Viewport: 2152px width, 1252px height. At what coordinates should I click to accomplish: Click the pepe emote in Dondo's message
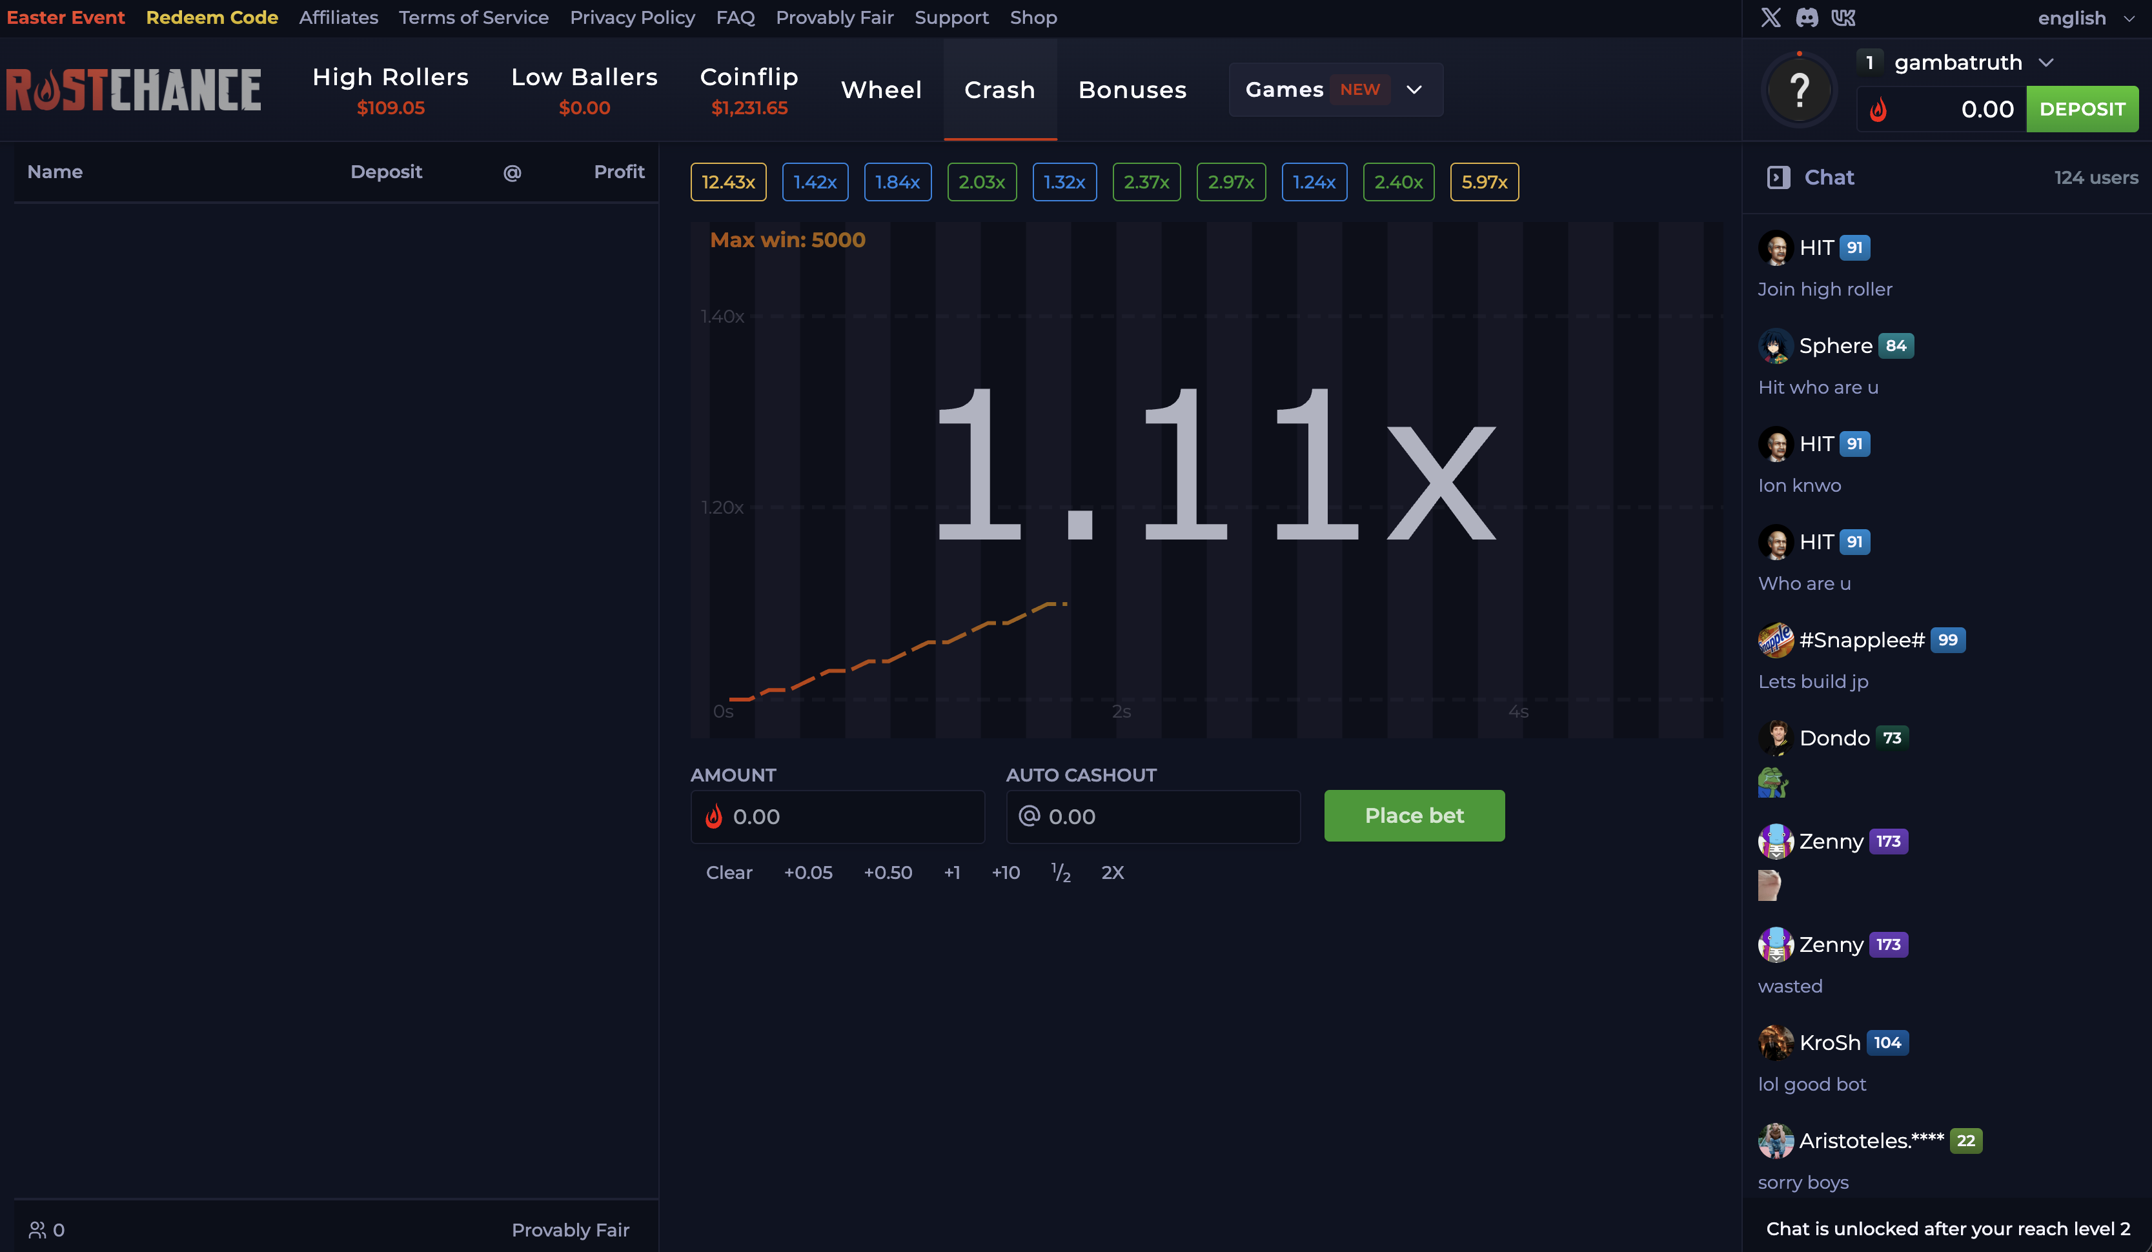coord(1773,782)
